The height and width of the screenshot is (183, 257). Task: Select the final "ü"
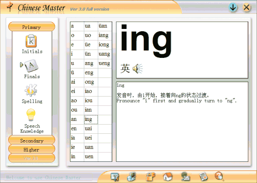pyautogui.click(x=77, y=73)
